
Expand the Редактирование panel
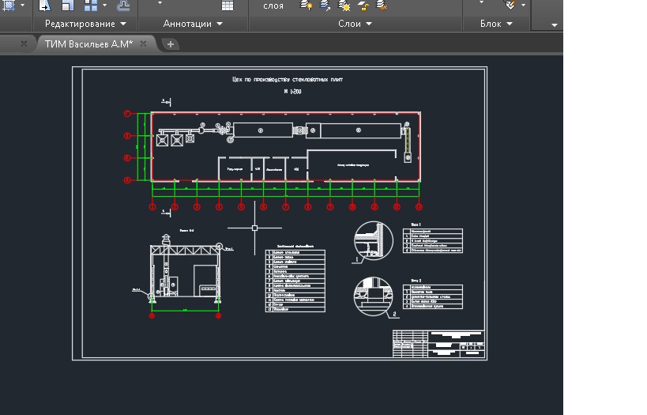click(85, 24)
